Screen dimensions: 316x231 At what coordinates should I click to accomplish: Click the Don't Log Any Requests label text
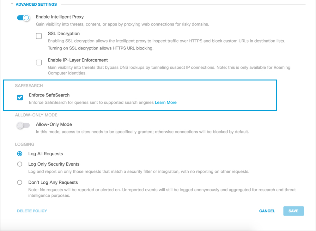pyautogui.click(x=53, y=182)
